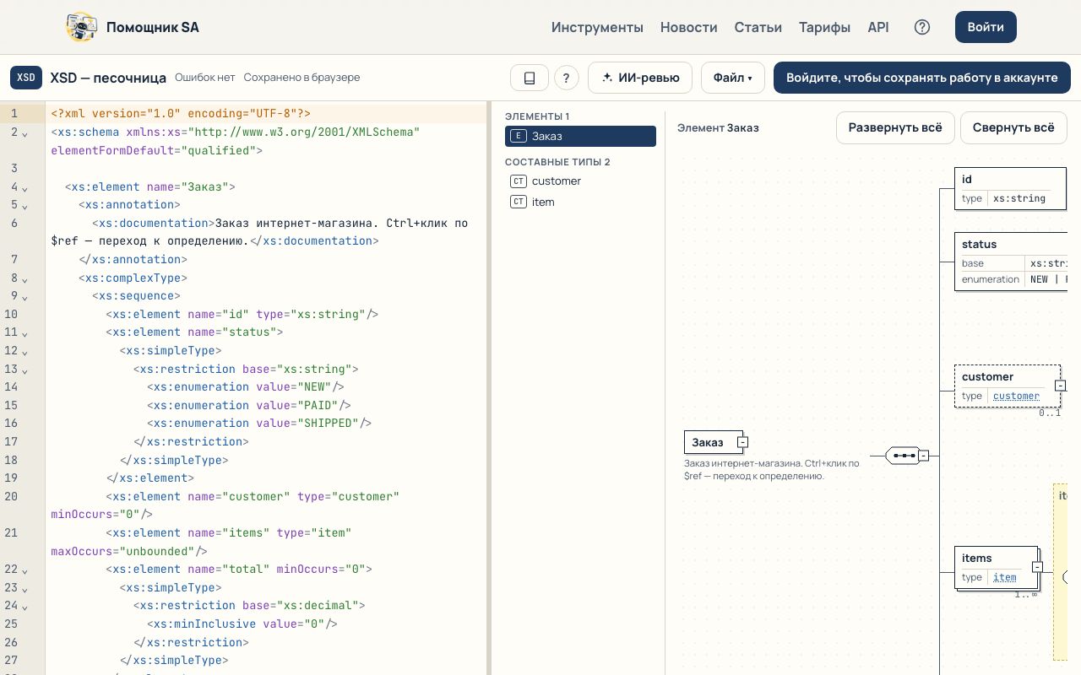Open Тарифы in navigation
This screenshot has height=675, width=1081.
coord(824,27)
